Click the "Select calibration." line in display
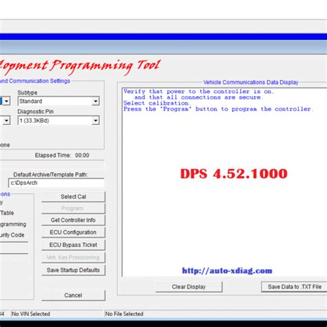This screenshot has width=327, height=327. 157,103
